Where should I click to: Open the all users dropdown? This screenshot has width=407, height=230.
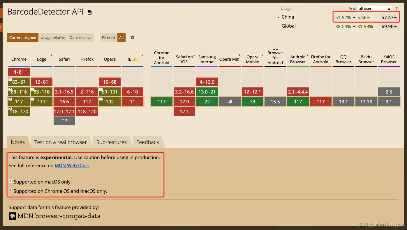tap(375, 9)
